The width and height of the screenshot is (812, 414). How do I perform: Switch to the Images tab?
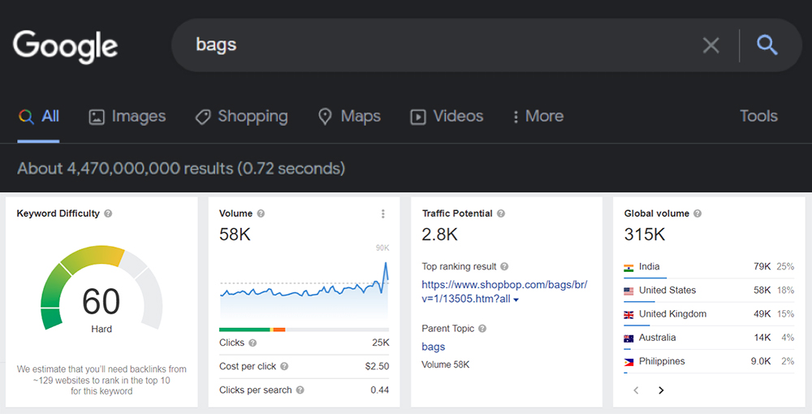tap(127, 116)
